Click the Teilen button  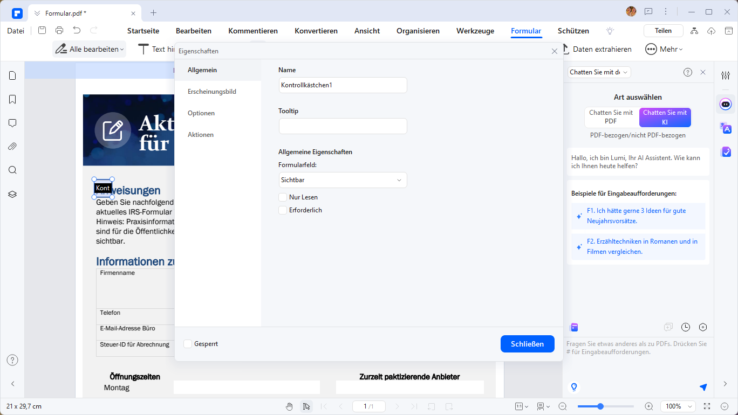(x=664, y=31)
